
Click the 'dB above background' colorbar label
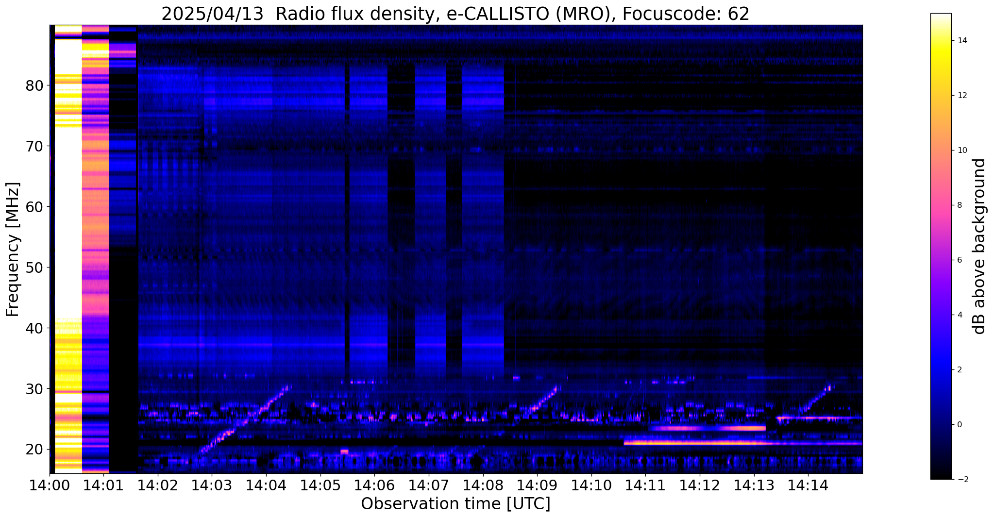click(980, 246)
